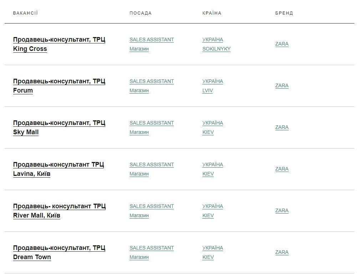Click Магазин link in King Cross row

(x=139, y=49)
